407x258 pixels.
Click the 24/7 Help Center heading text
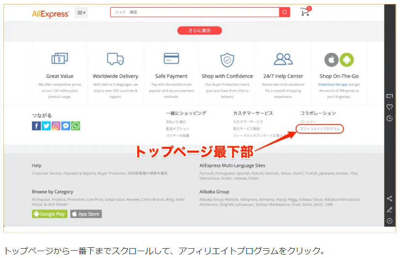point(283,76)
